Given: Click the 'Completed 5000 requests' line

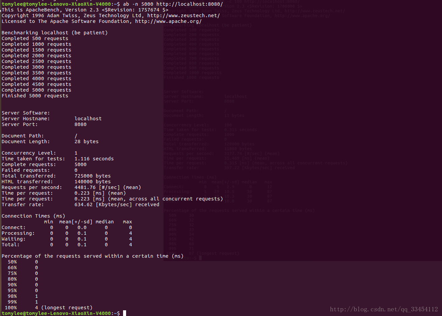Looking at the screenshot, I should pos(36,90).
